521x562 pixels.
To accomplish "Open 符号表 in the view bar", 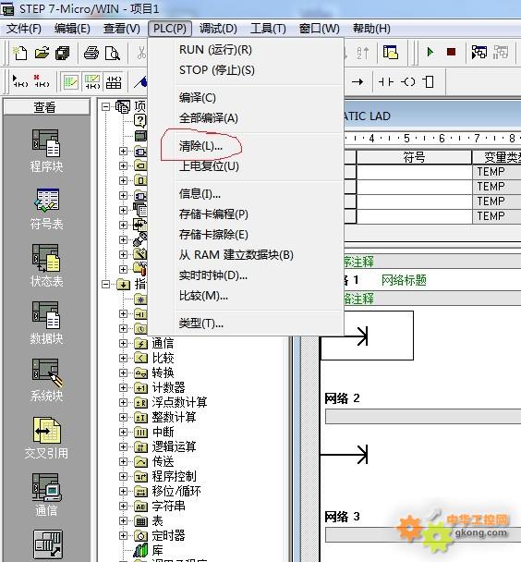I will pos(46,209).
